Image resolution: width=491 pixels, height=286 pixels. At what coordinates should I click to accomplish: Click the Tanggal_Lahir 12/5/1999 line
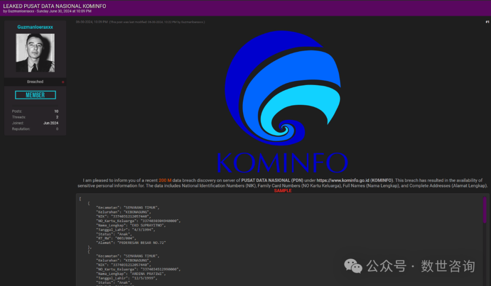tap(126, 278)
